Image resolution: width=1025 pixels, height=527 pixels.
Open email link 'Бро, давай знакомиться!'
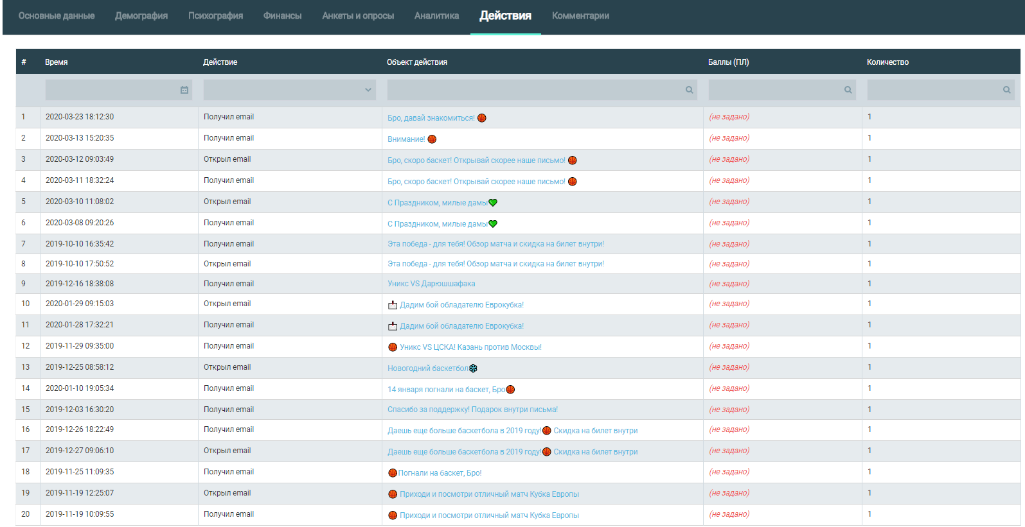point(431,118)
